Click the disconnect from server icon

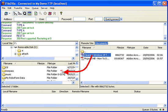(50, 13)
